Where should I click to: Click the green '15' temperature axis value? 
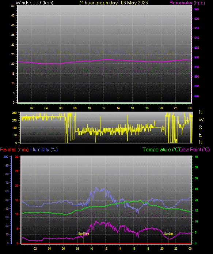coord(196,210)
